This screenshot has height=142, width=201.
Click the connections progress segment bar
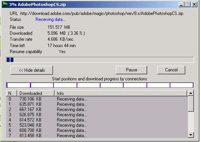[100, 85]
